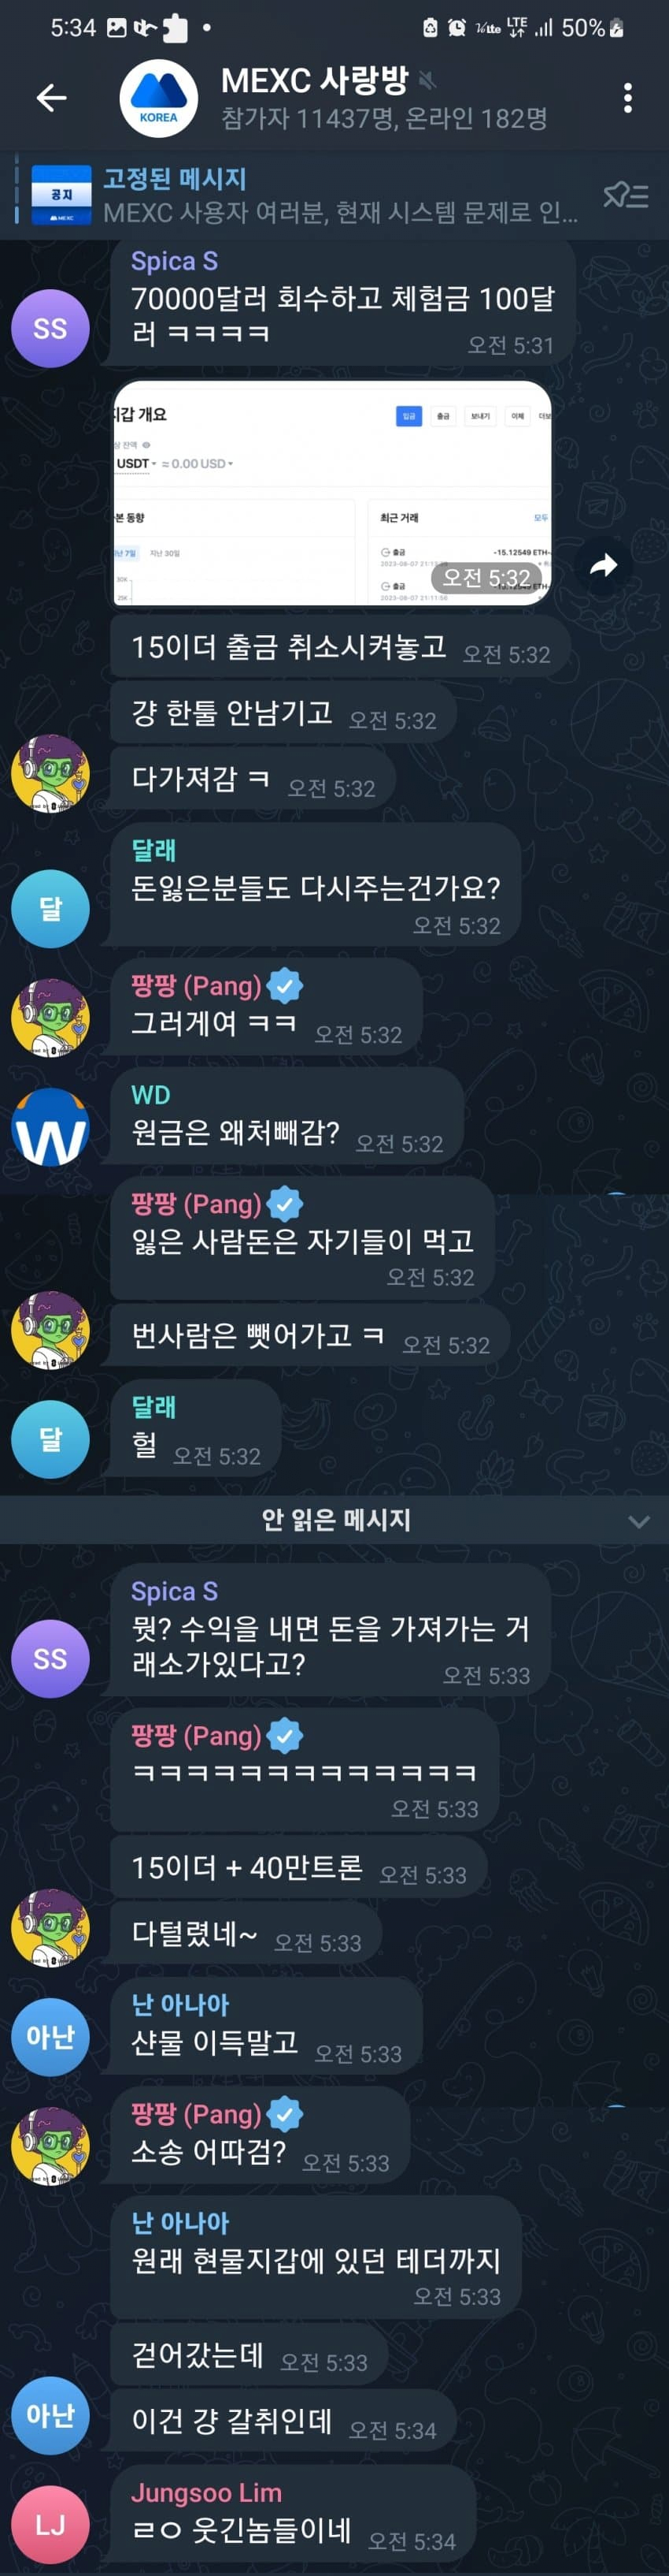Tap sender name Jungsoo Lim
This screenshot has height=2576, width=669.
click(x=207, y=2492)
